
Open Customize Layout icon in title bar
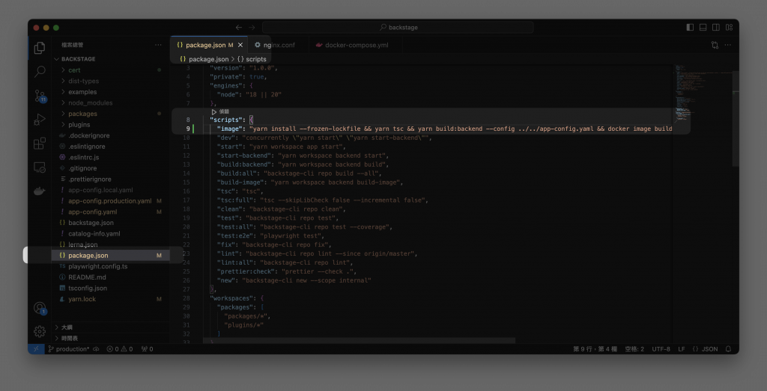pyautogui.click(x=729, y=28)
